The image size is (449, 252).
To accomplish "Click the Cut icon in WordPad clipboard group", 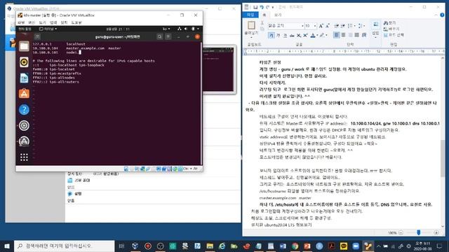I will click(x=262, y=23).
